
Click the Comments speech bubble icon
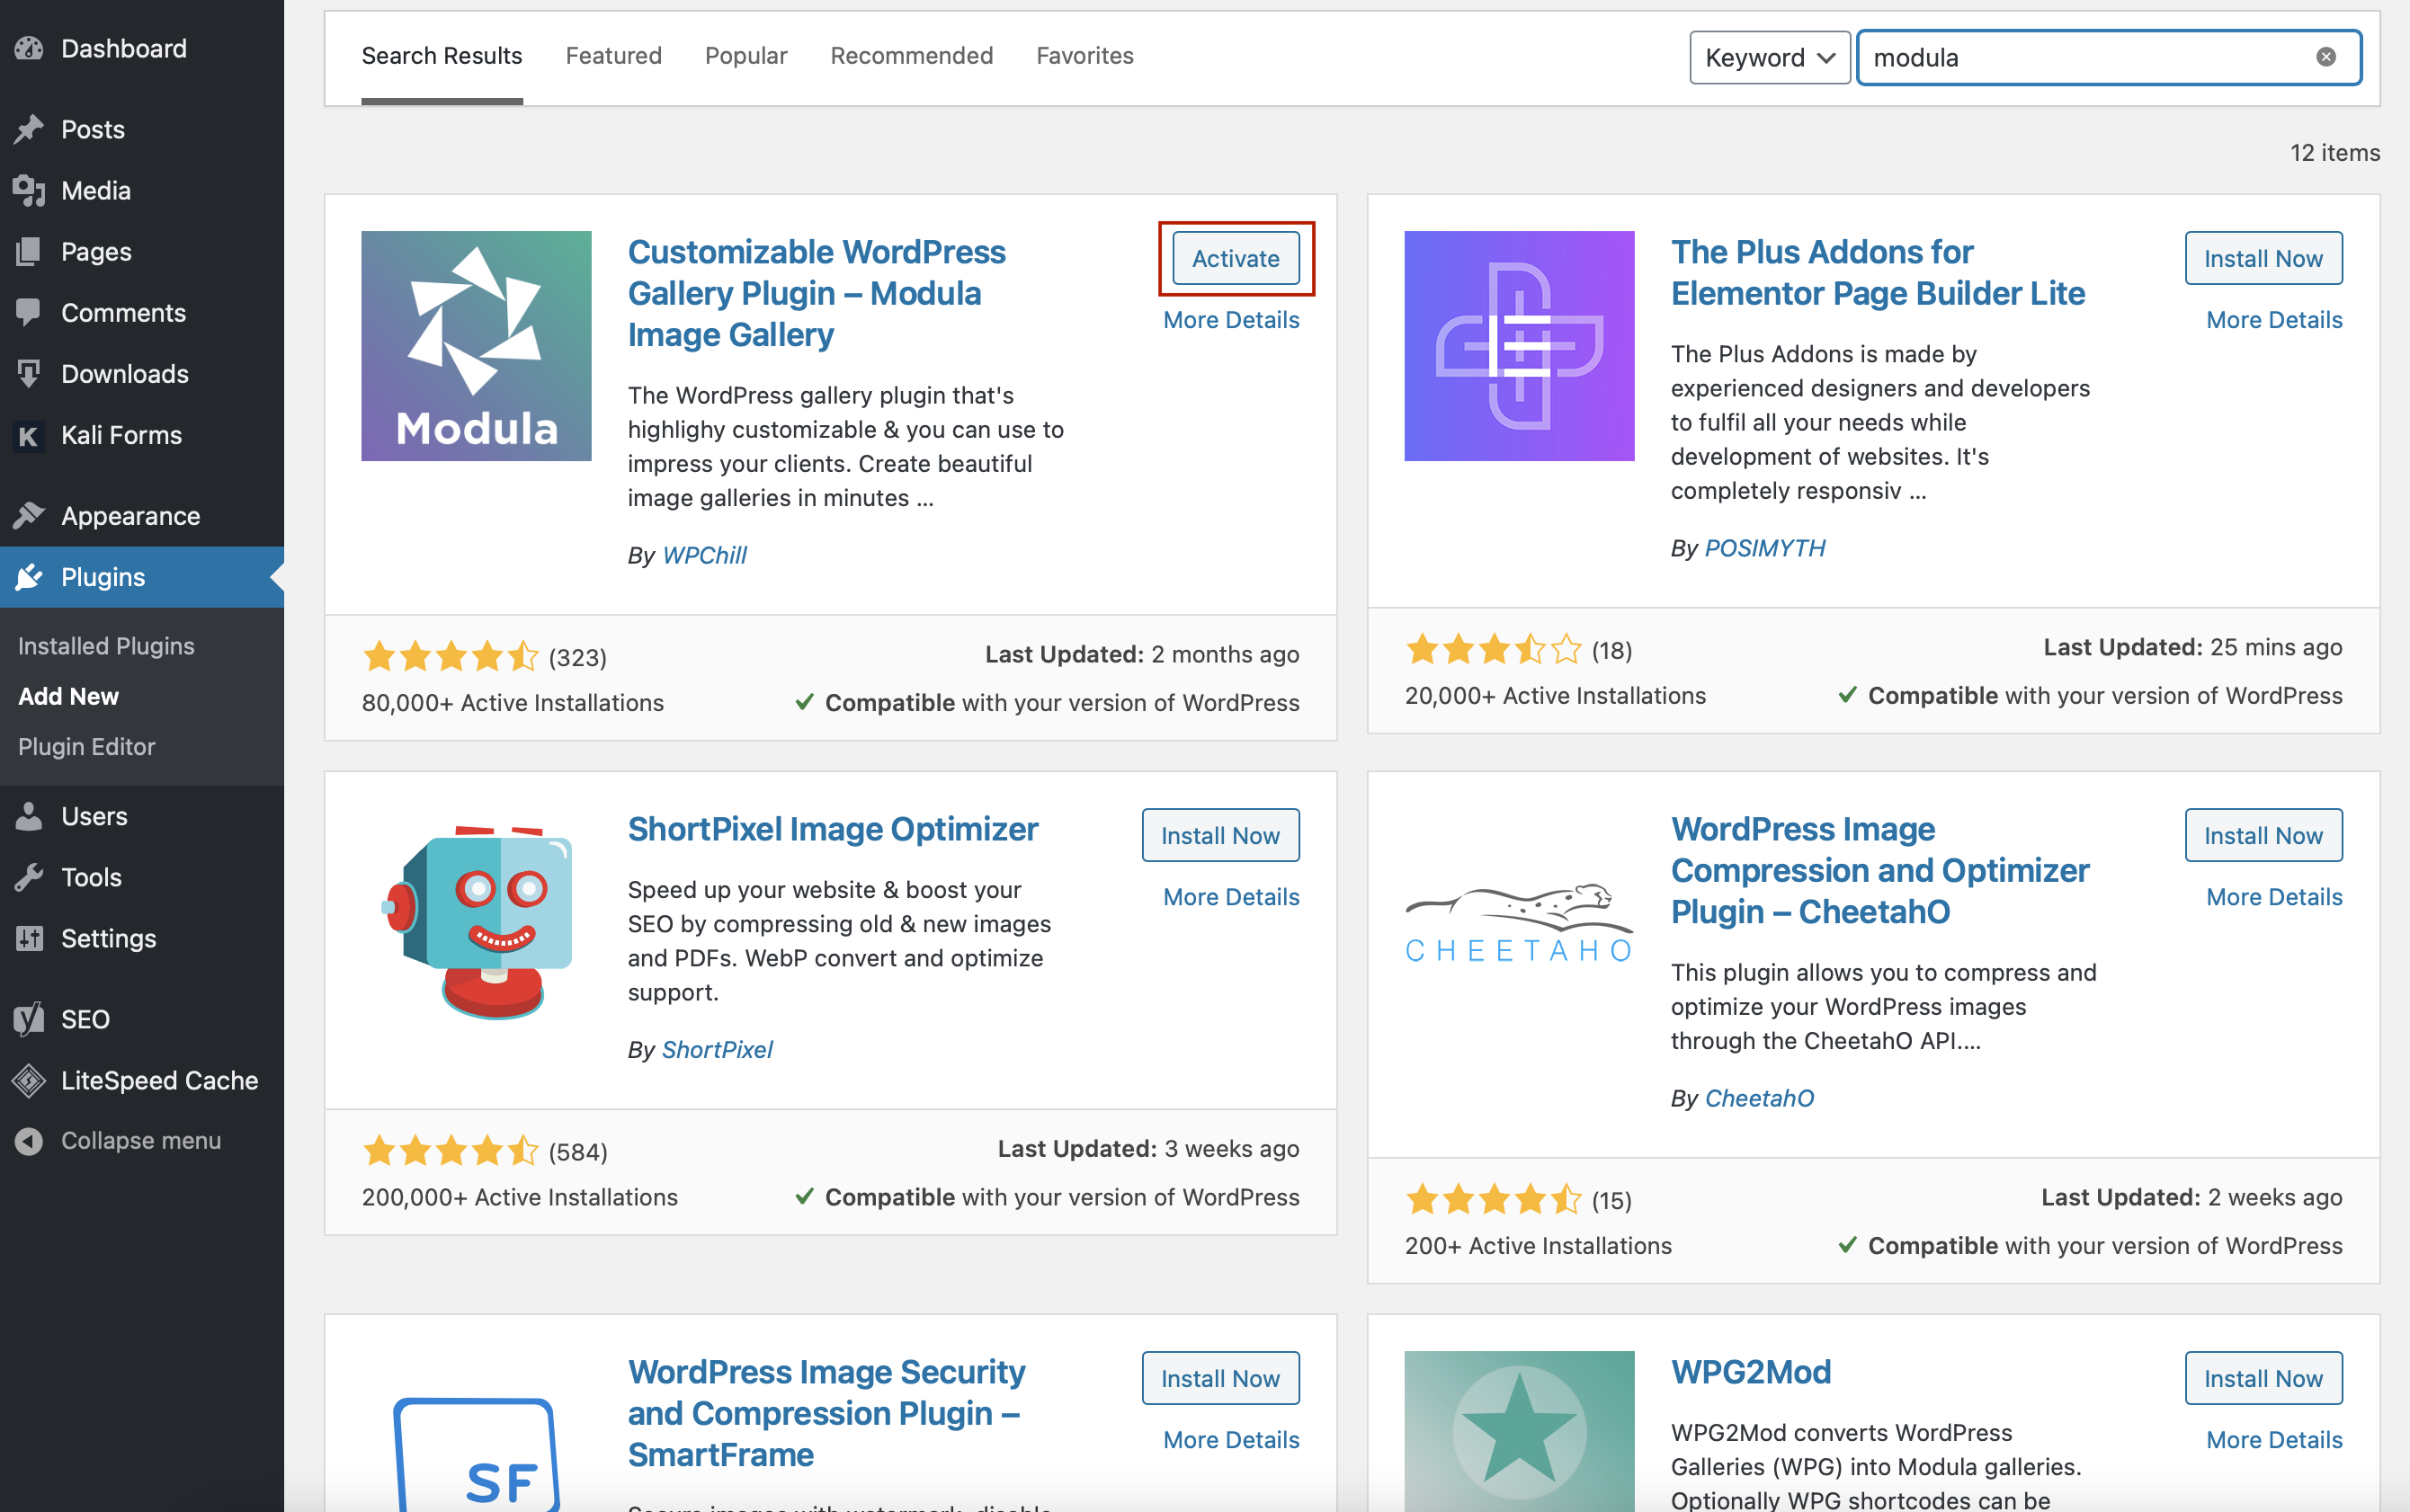coord(29,312)
